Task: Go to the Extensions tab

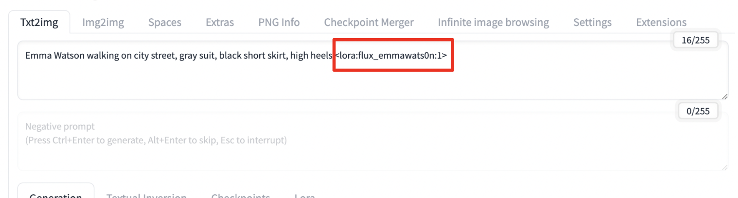Action: 661,22
